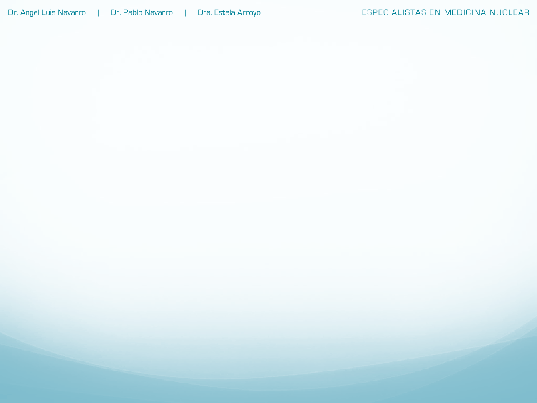Click the name Angel in the header
Image resolution: width=537 pixels, height=403 pixels.
coord(30,12)
